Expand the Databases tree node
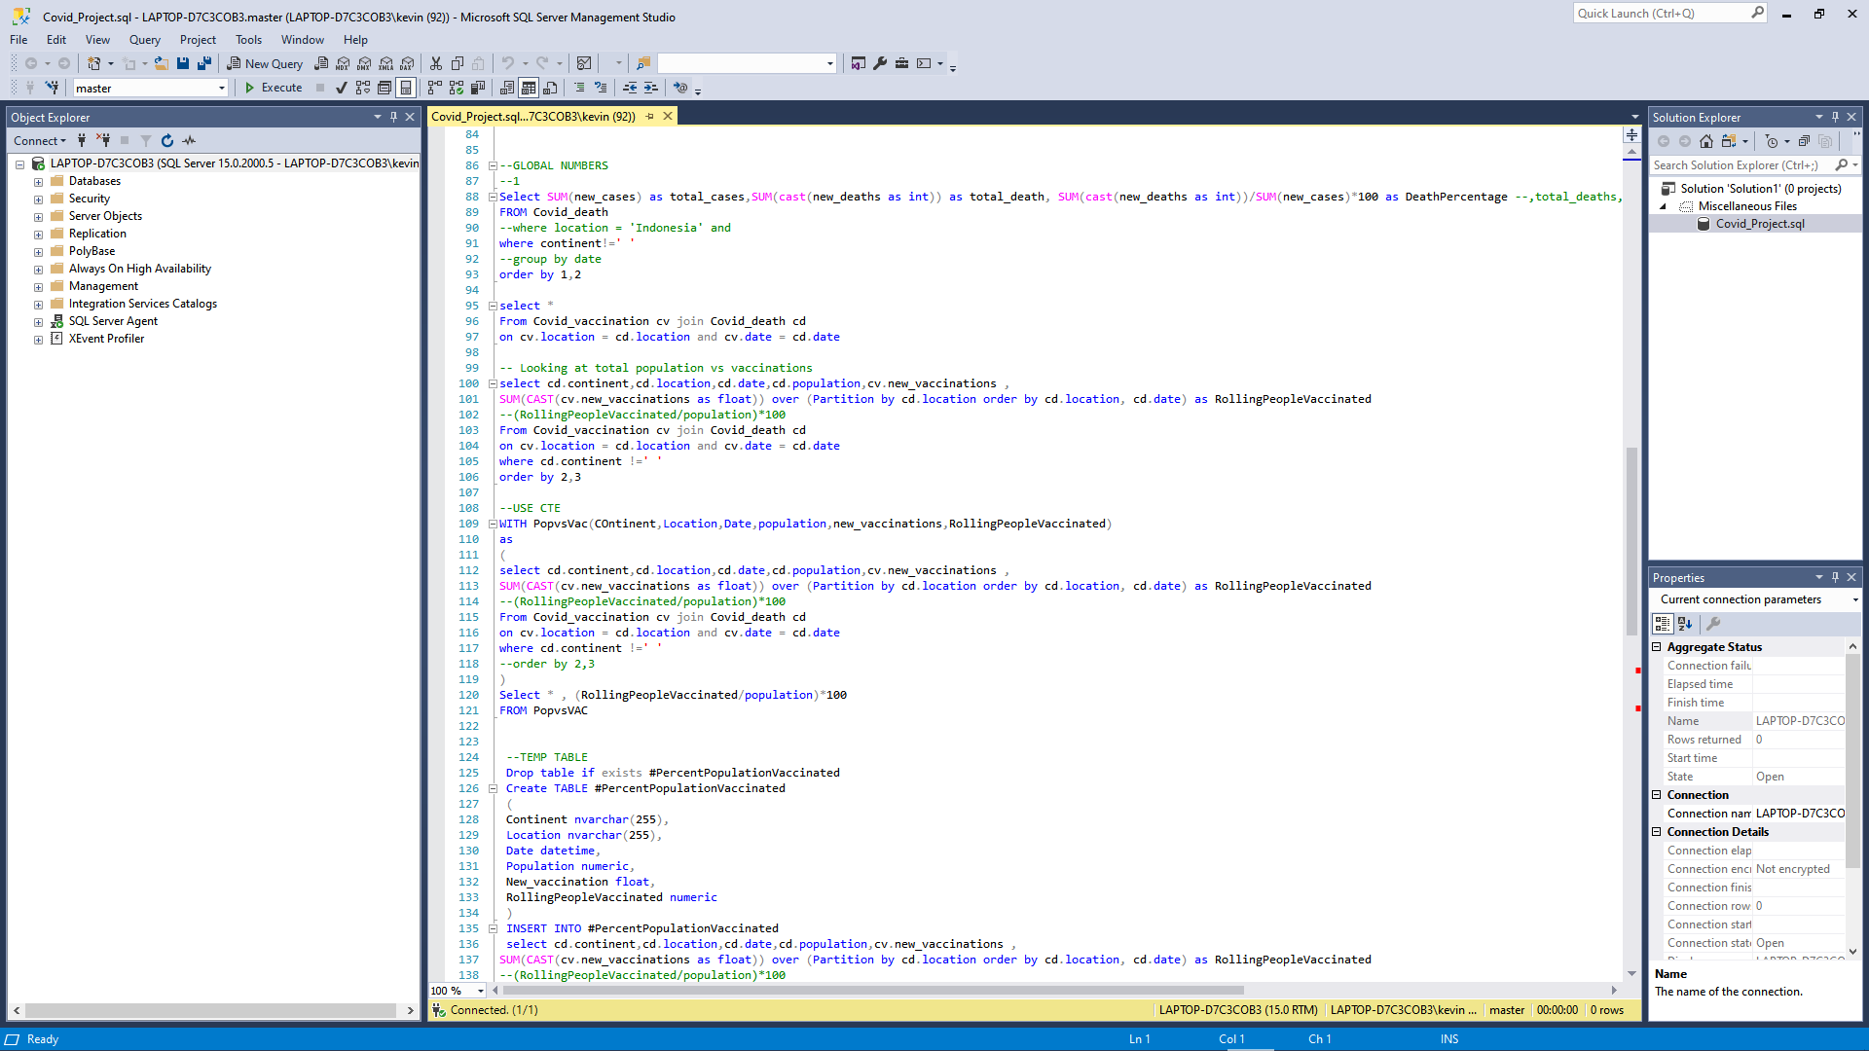The height and width of the screenshot is (1051, 1869). click(x=38, y=182)
